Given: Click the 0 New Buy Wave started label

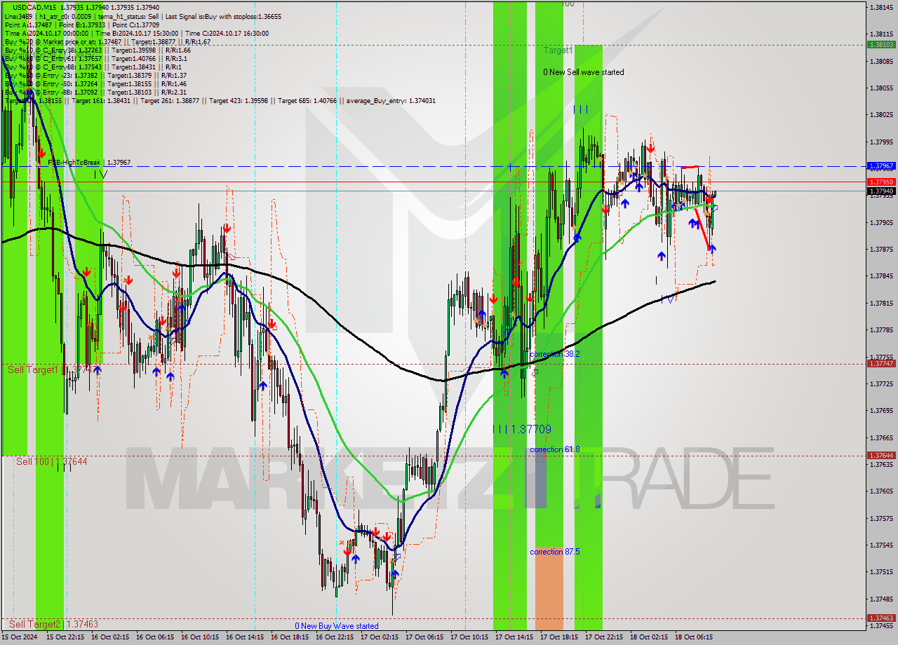Looking at the screenshot, I should coord(337,626).
